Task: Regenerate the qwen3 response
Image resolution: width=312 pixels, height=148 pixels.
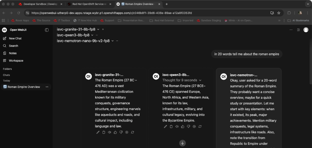Action: coord(200,126)
